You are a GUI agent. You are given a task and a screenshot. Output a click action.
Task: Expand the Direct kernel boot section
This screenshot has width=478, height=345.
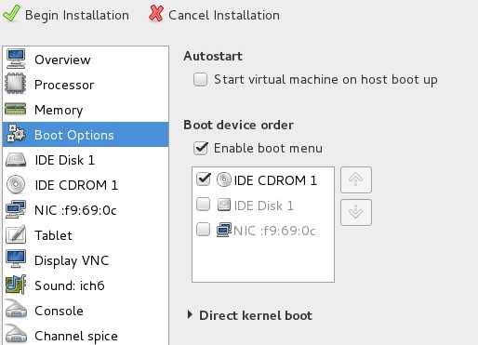click(x=190, y=315)
